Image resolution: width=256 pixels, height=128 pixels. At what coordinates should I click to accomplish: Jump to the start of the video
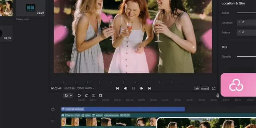click(117, 88)
